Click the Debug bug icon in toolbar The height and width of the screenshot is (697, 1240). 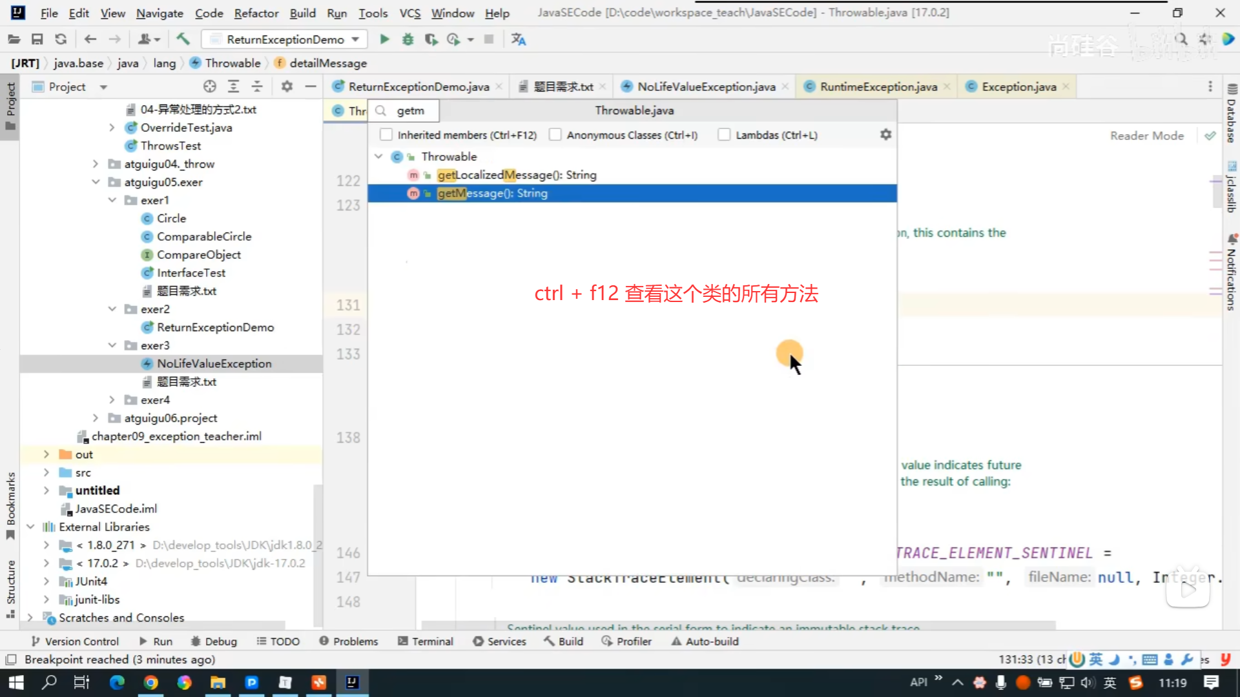tap(408, 39)
